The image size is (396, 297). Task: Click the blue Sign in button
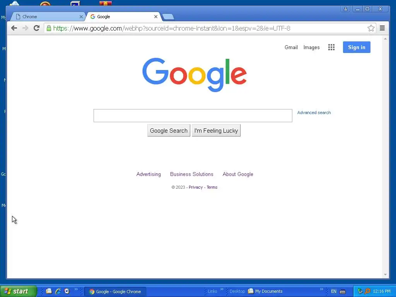pos(357,47)
